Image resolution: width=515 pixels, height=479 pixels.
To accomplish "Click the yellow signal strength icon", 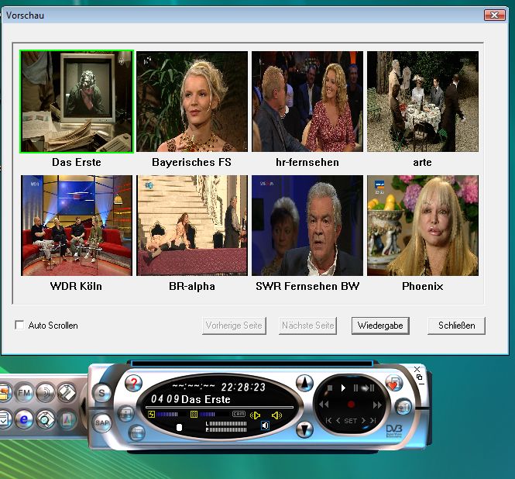I will click(152, 414).
